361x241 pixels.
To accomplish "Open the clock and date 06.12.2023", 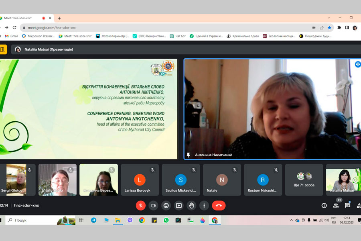I will [347, 220].
